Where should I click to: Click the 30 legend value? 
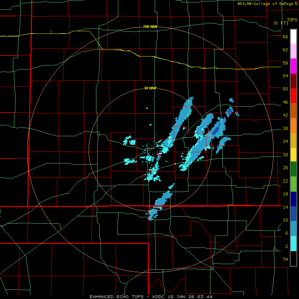[285, 154]
